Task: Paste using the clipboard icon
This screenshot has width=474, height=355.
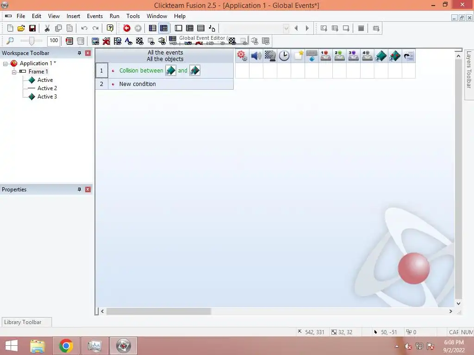Action: point(69,28)
